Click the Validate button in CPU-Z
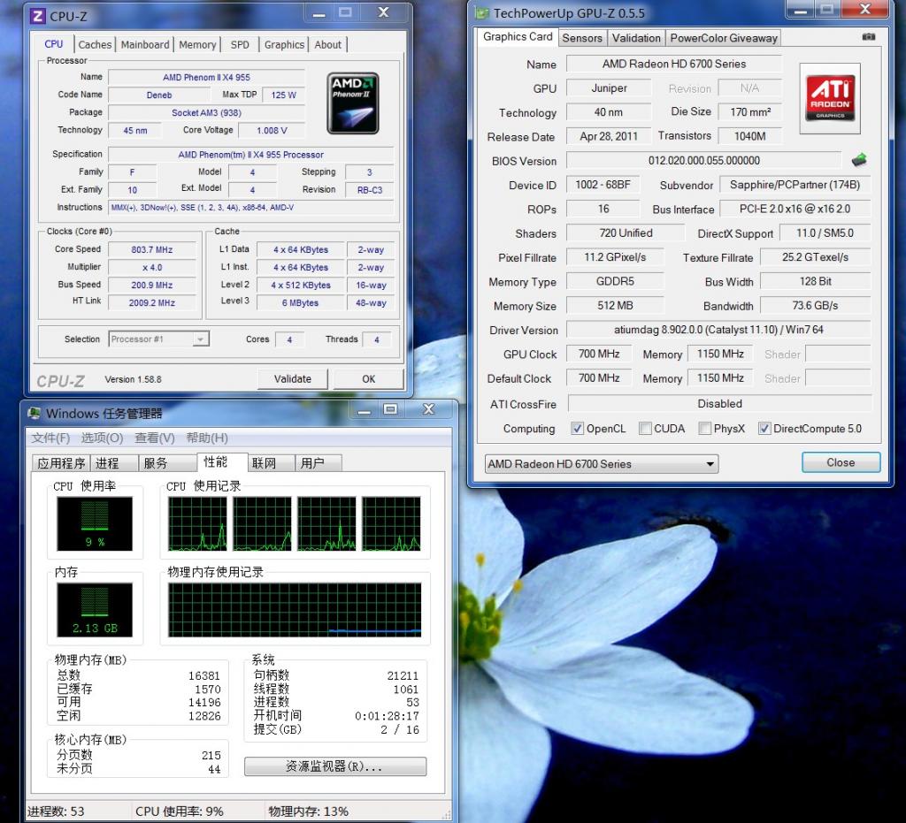Image resolution: width=906 pixels, height=823 pixels. click(x=292, y=378)
